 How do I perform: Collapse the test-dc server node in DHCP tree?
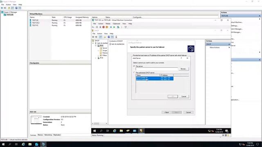93,43
